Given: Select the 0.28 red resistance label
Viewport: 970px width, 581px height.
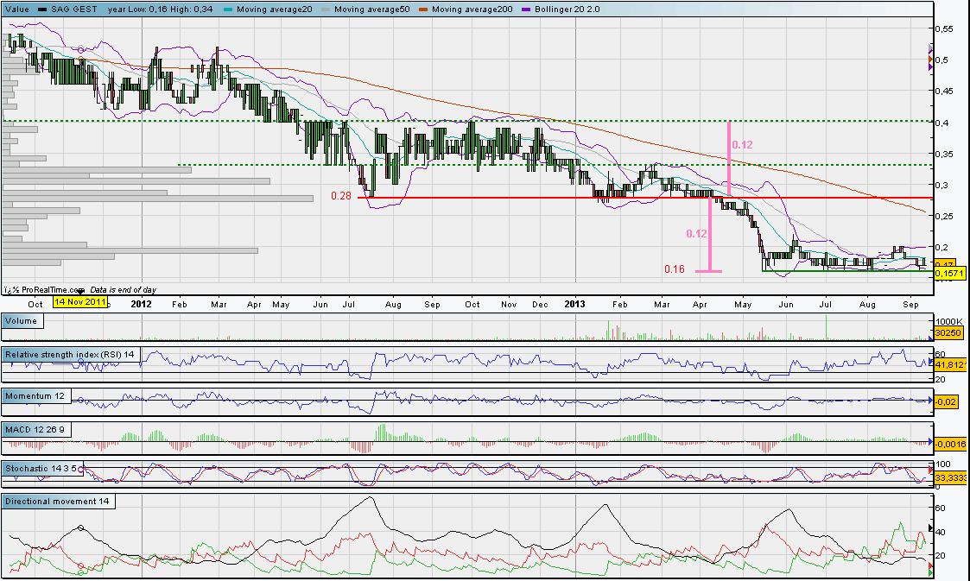Looking at the screenshot, I should tap(340, 197).
